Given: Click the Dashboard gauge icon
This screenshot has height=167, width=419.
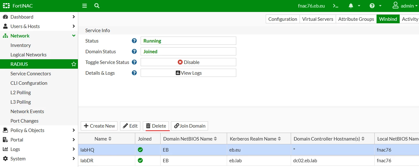Looking at the screenshot, I should click(5, 17).
